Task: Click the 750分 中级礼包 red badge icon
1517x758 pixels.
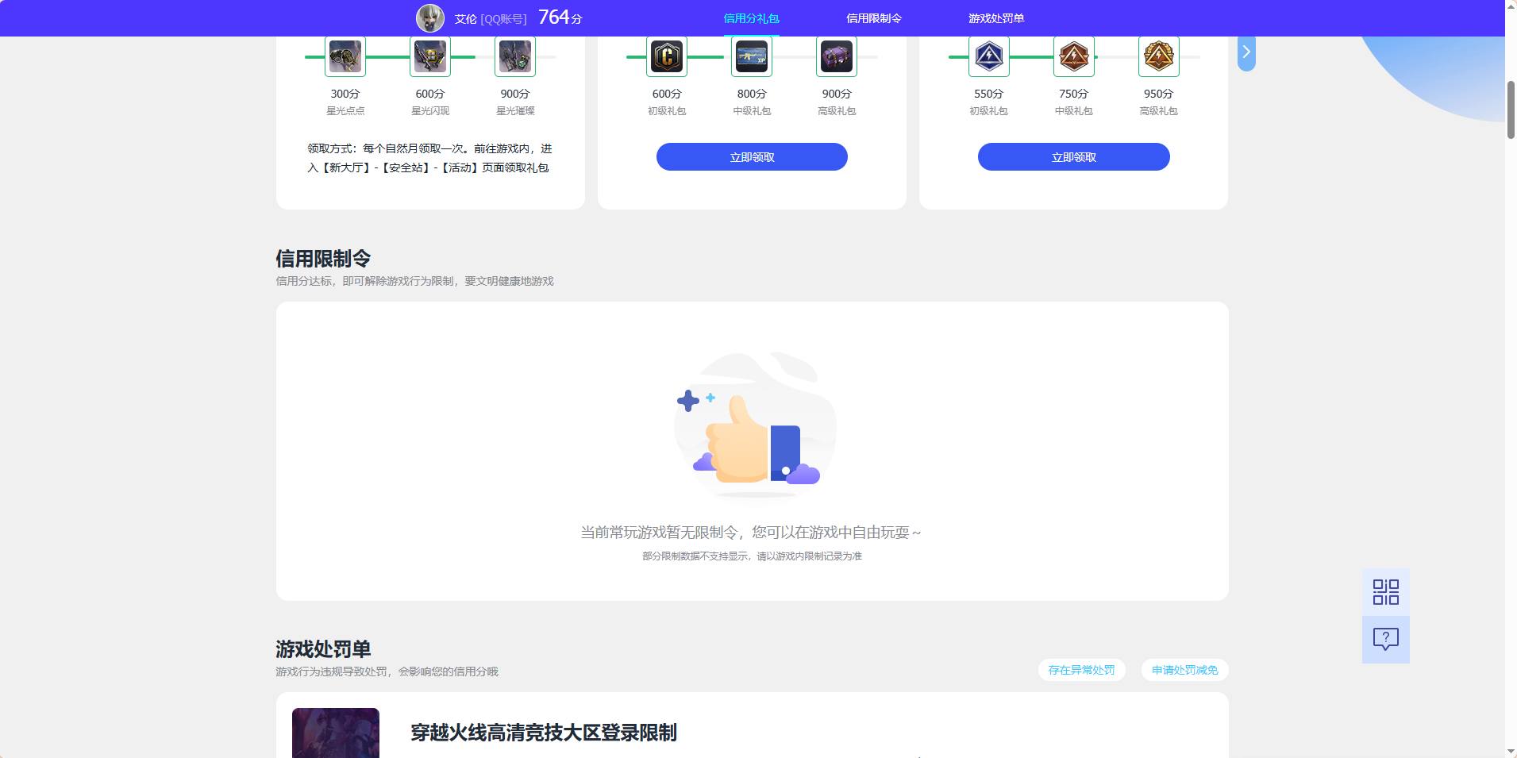Action: 1074,56
